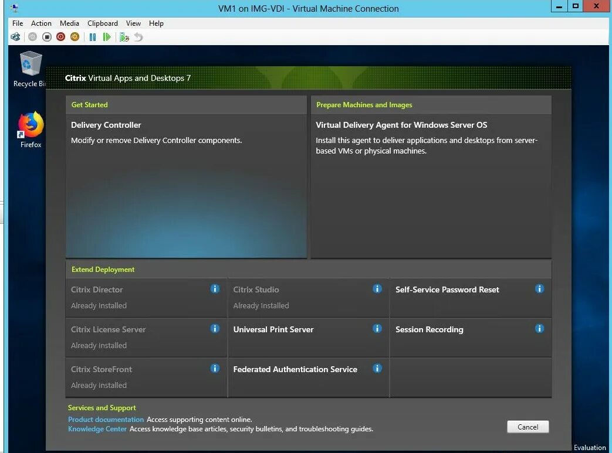This screenshot has height=453, width=612.
Task: Pause the virtual machine
Action: 93,37
